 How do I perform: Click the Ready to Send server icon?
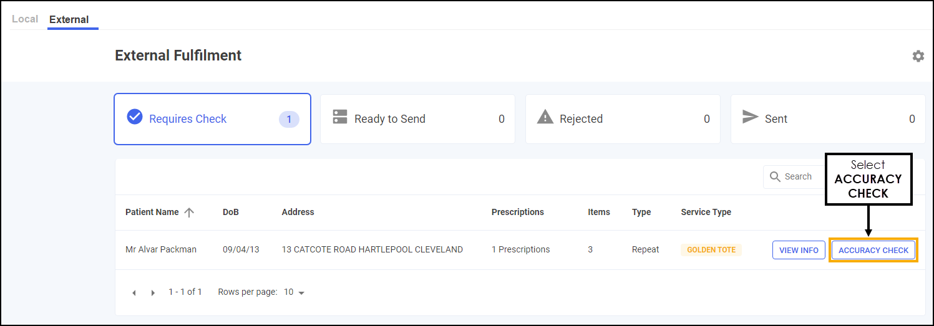click(x=340, y=117)
